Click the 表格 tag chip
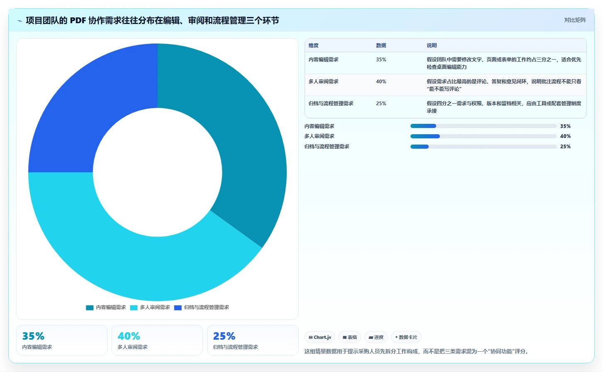This screenshot has height=372, width=603. click(x=350, y=337)
